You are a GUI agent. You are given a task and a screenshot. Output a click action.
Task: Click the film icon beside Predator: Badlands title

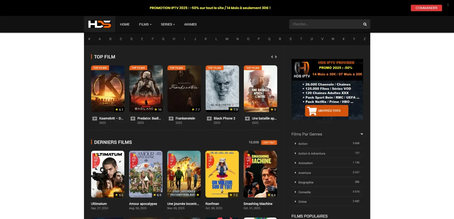tap(133, 119)
